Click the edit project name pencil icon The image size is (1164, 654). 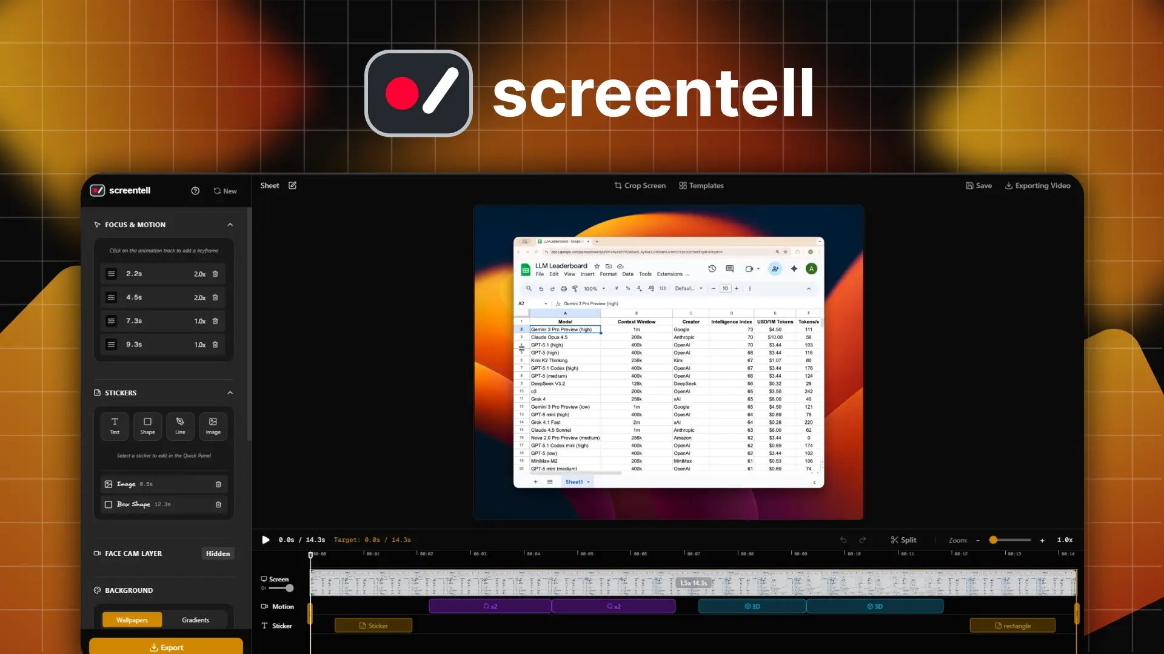click(x=293, y=185)
